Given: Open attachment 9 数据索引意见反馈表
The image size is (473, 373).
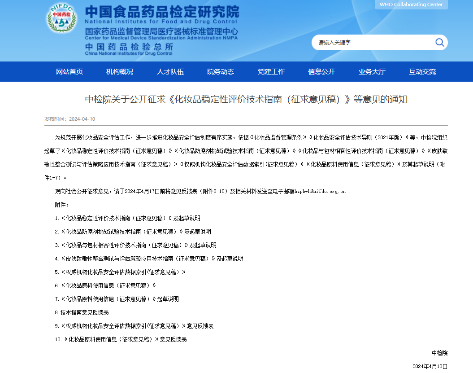Looking at the screenshot, I should click(134, 326).
